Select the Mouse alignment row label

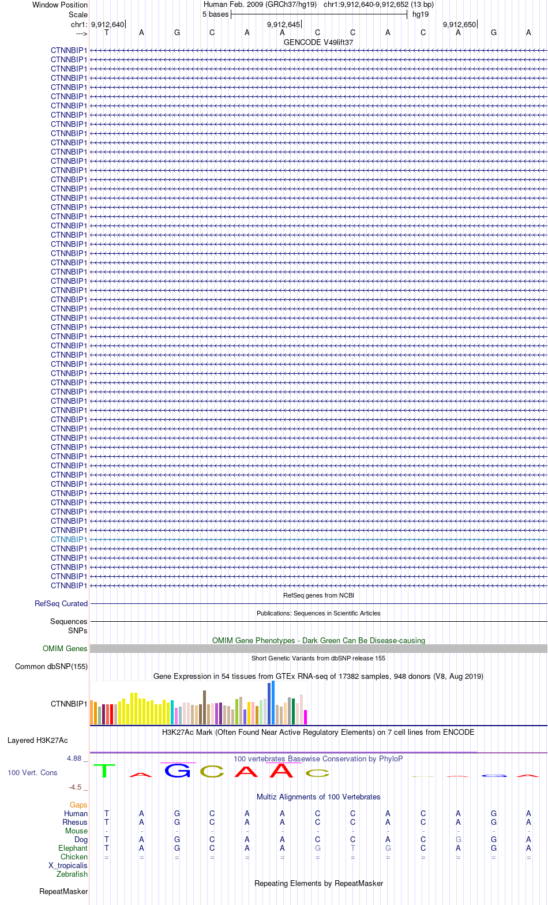click(76, 831)
